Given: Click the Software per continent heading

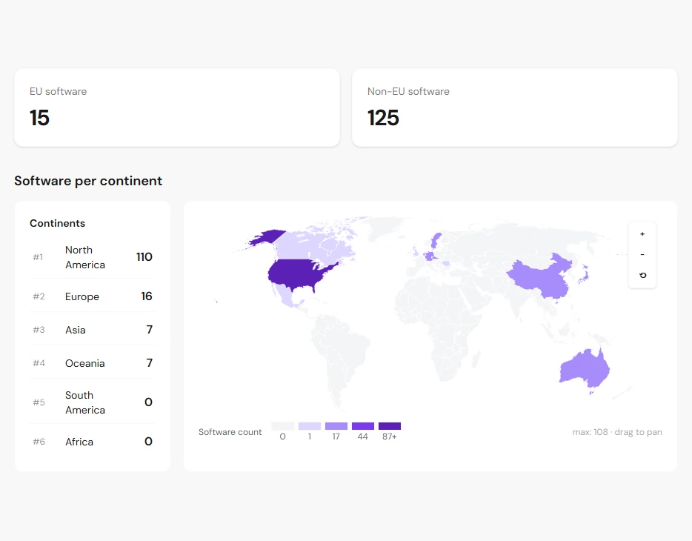Looking at the screenshot, I should [88, 181].
